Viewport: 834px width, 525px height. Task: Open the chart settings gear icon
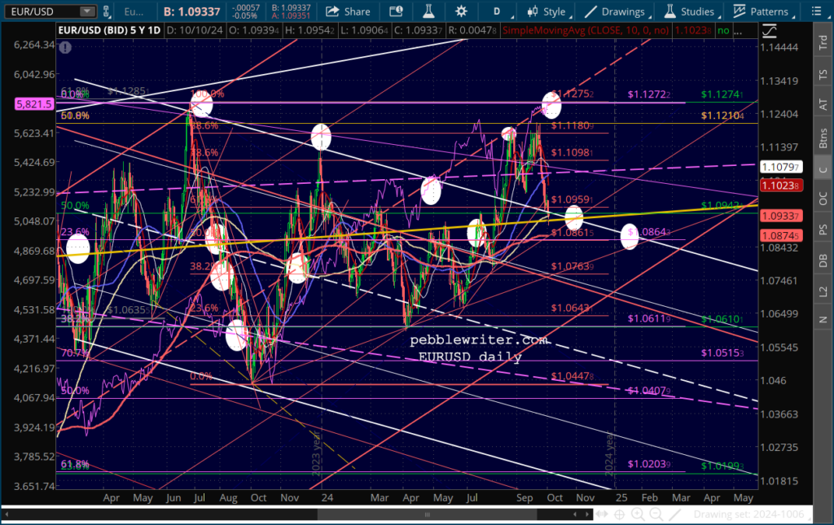point(461,11)
